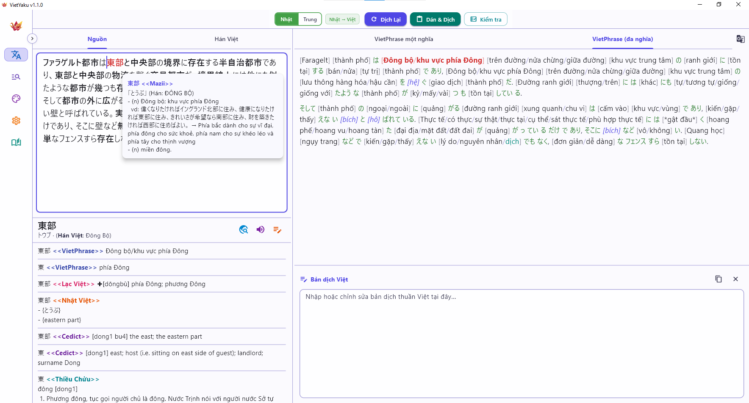Viewport: 749px width, 403px height.
Task: Click the 東部 <<VietPhrase>> dictionary entry
Action: pyautogui.click(x=161, y=251)
